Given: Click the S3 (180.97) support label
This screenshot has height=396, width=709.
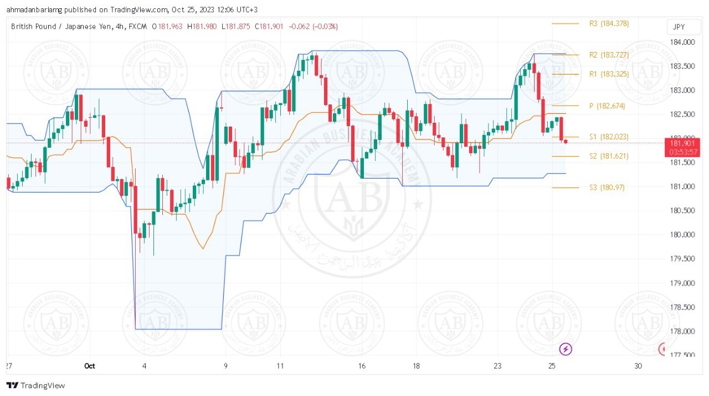Looking at the screenshot, I should coord(607,187).
